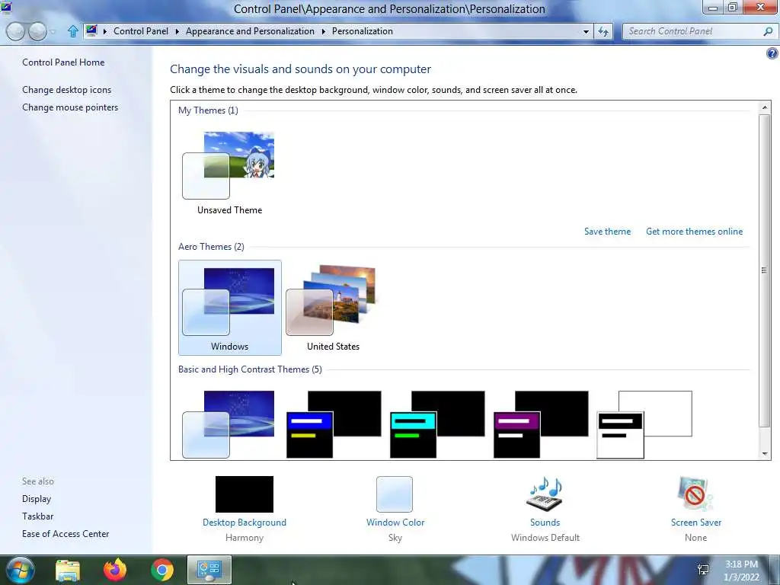Open recent pages dropdown next to Forward
This screenshot has width=780, height=585.
(x=53, y=32)
